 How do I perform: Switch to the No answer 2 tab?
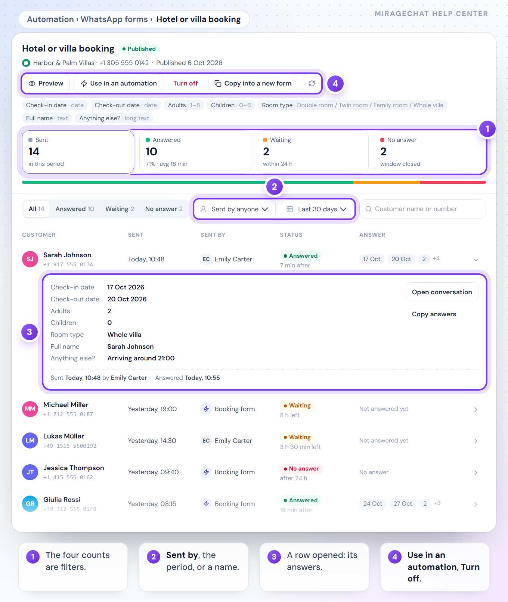(x=164, y=209)
